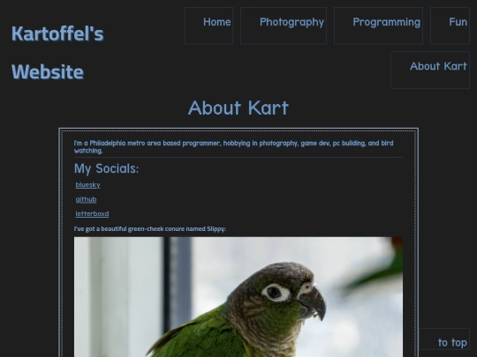477x357 pixels.
Task: Click the horizontal divider below the bio
Action: click(x=238, y=157)
